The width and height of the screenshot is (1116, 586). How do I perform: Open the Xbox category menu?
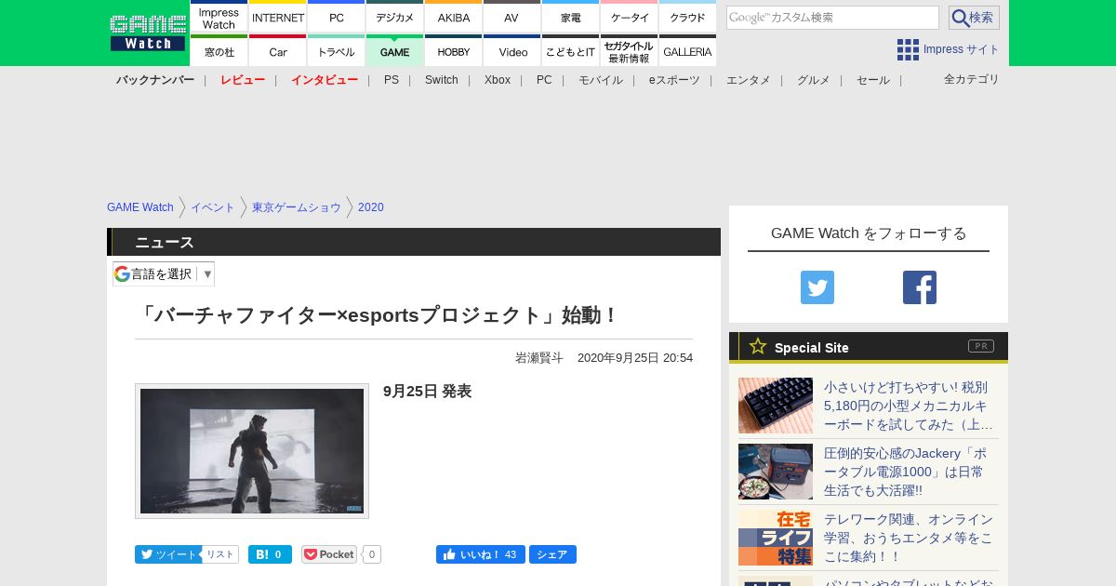click(x=498, y=80)
